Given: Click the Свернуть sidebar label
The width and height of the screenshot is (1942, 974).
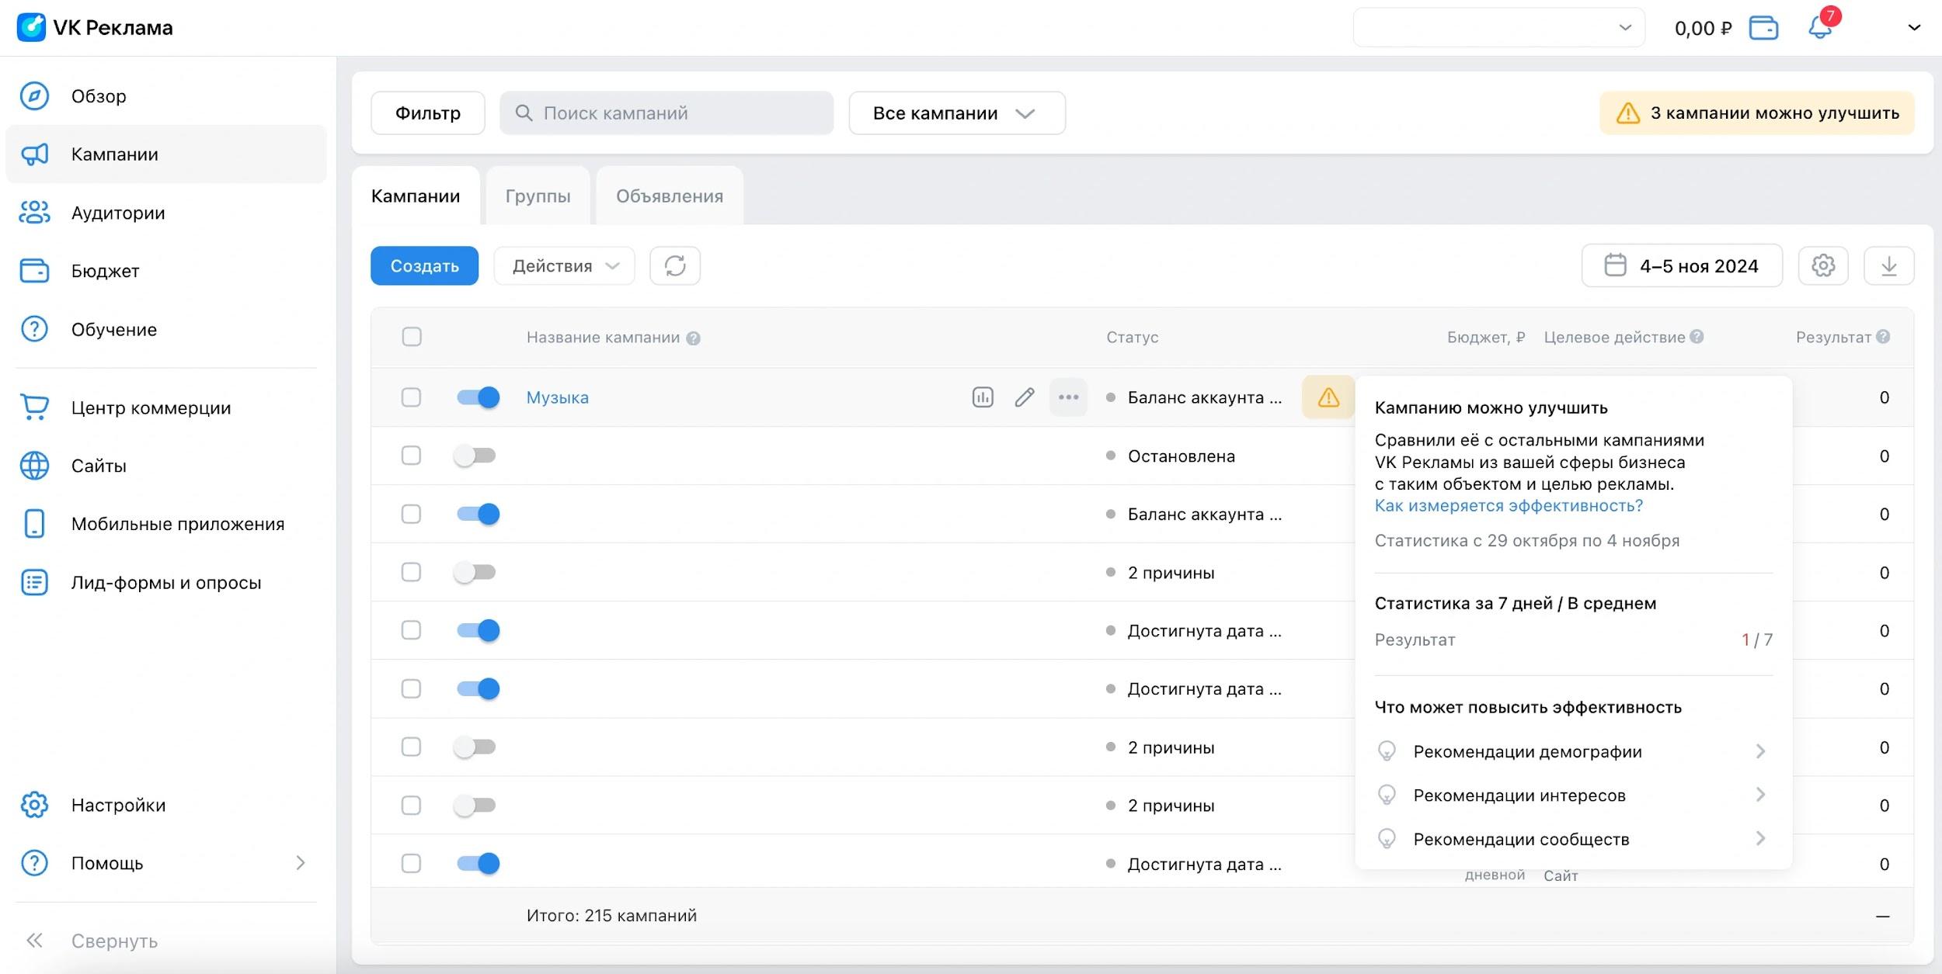Looking at the screenshot, I should pyautogui.click(x=115, y=941).
